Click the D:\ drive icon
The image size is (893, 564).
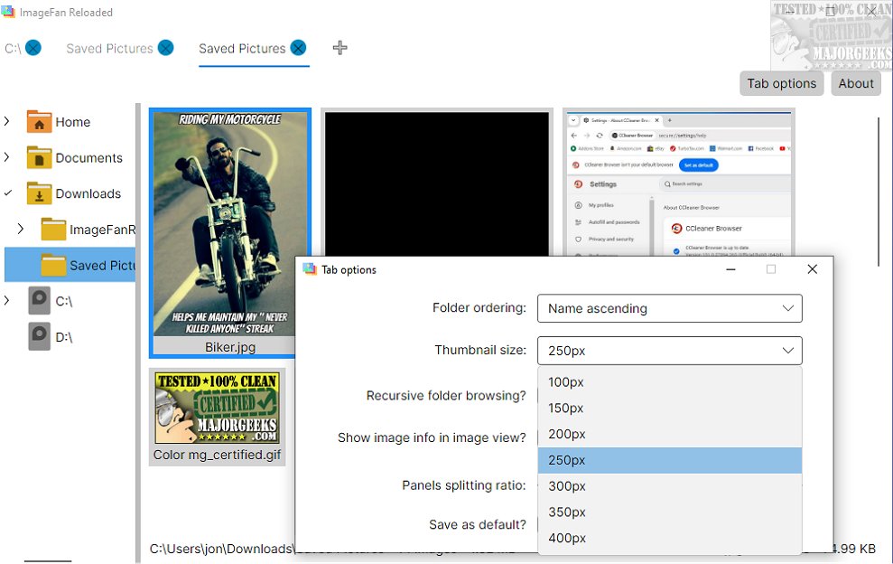[40, 336]
